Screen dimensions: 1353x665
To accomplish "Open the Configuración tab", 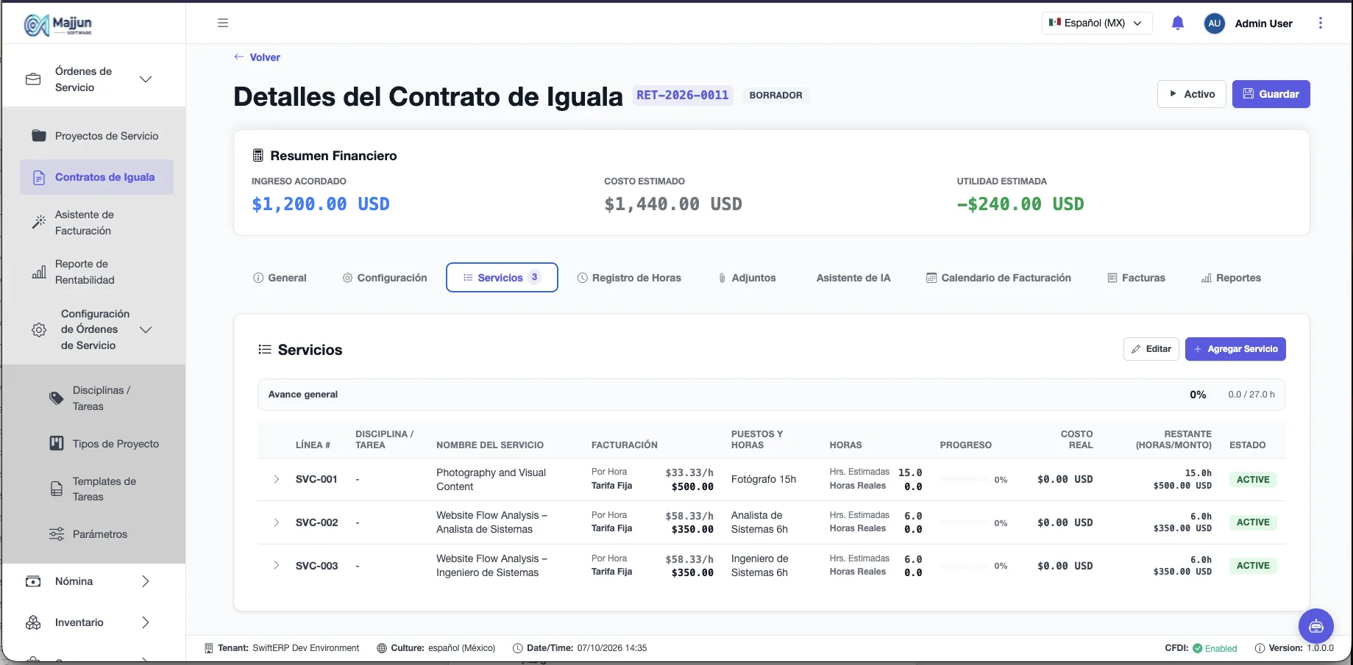I will click(x=385, y=278).
